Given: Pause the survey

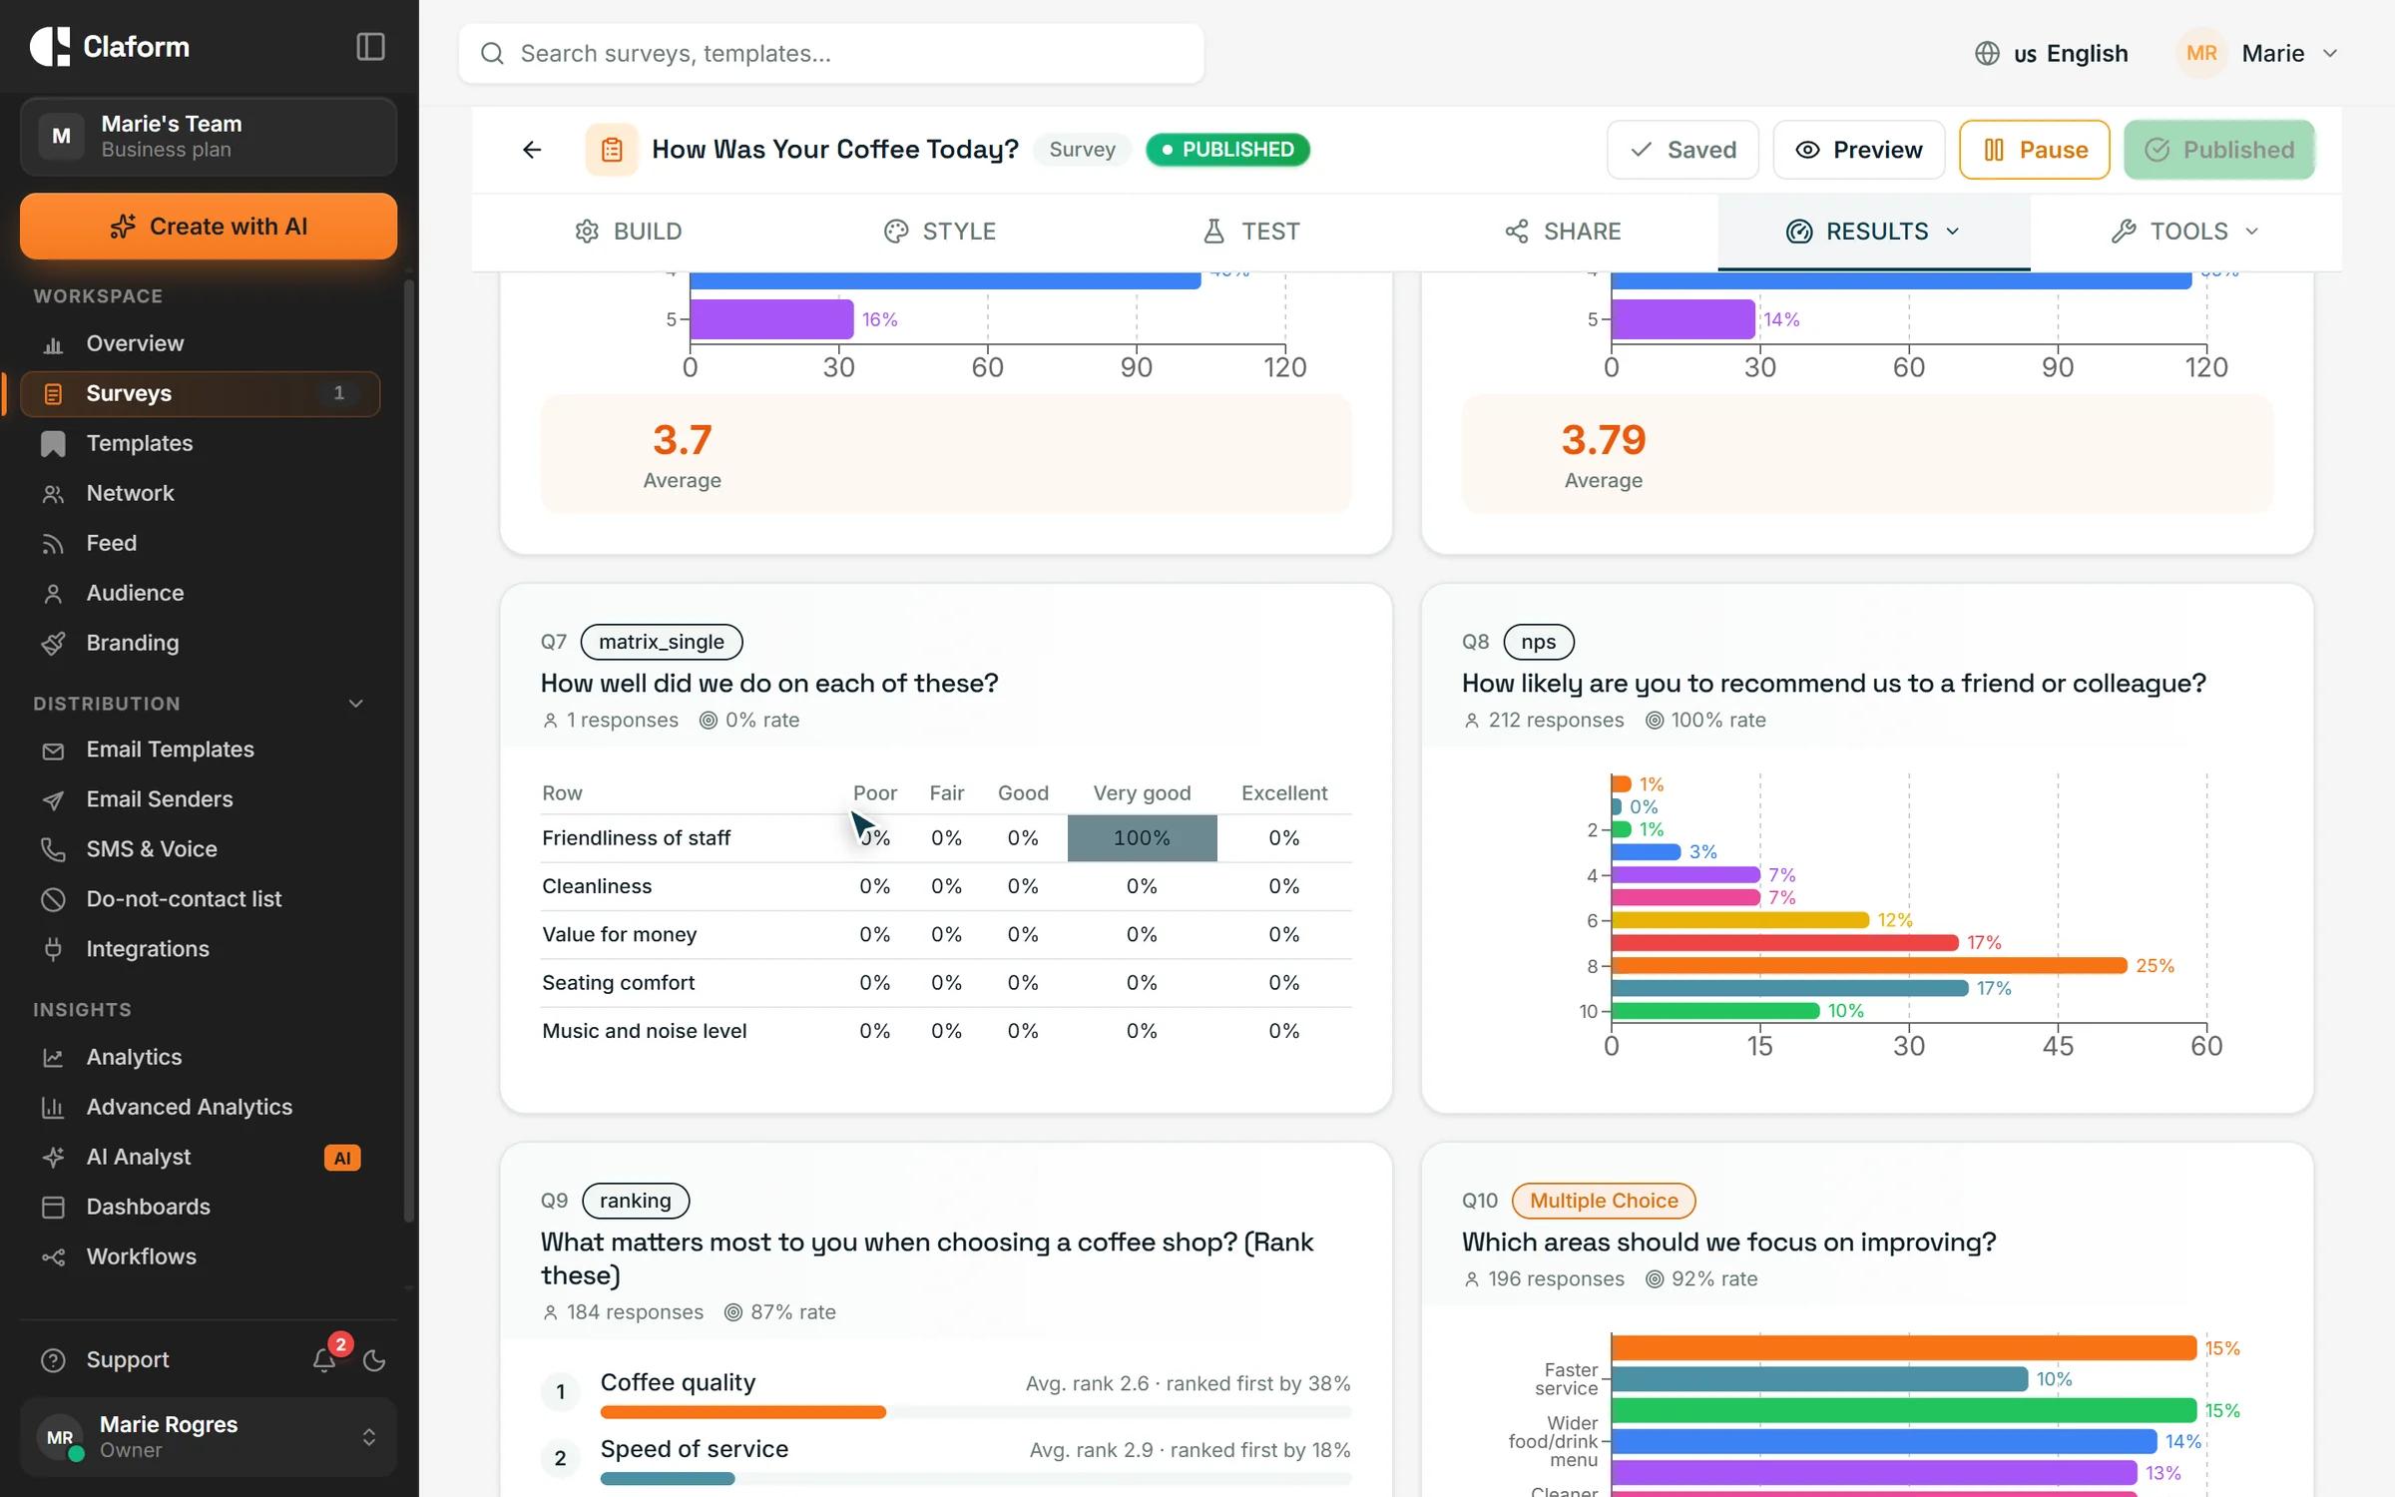Looking at the screenshot, I should pyautogui.click(x=2034, y=150).
